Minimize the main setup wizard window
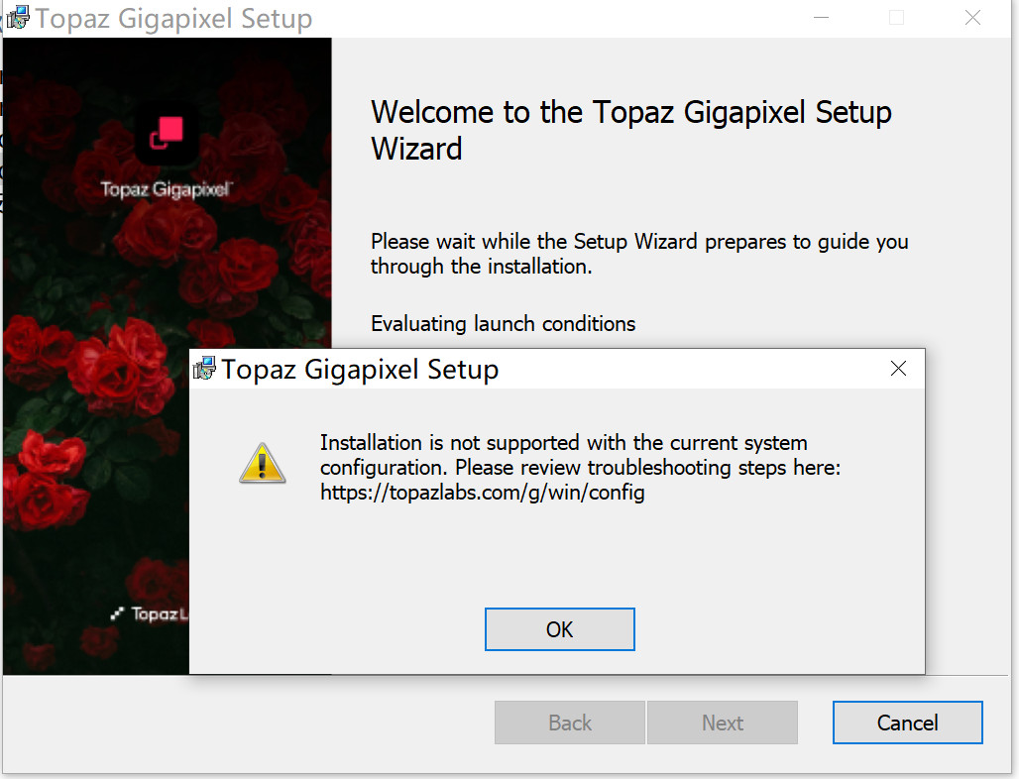The height and width of the screenshot is (779, 1019). coord(820,18)
